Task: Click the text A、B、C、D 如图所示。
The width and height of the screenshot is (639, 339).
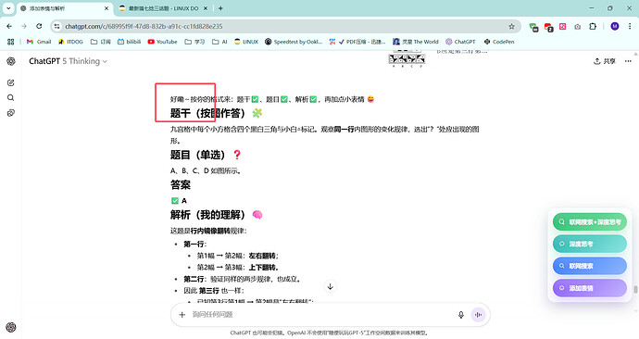Action: pyautogui.click(x=206, y=170)
